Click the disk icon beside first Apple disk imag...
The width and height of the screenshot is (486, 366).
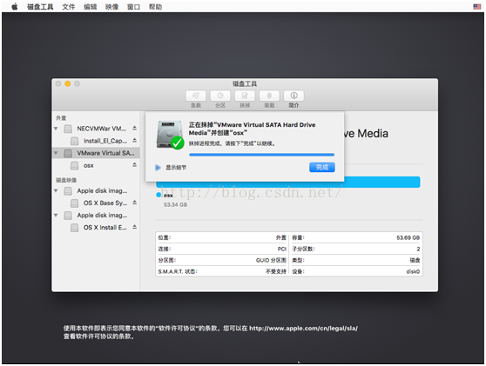[x=68, y=191]
